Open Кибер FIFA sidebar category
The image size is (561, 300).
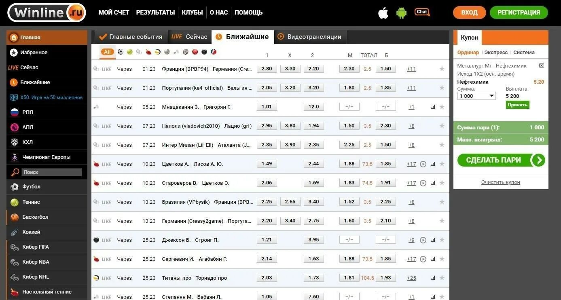(x=47, y=247)
